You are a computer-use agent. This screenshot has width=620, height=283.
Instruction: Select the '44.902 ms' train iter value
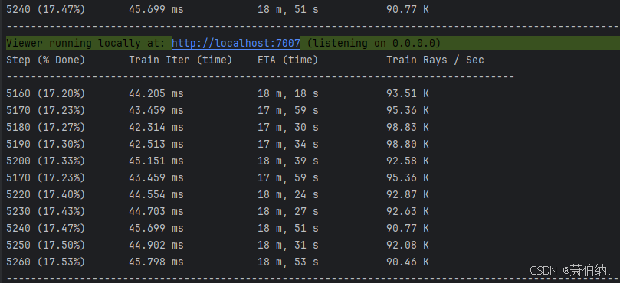click(156, 245)
